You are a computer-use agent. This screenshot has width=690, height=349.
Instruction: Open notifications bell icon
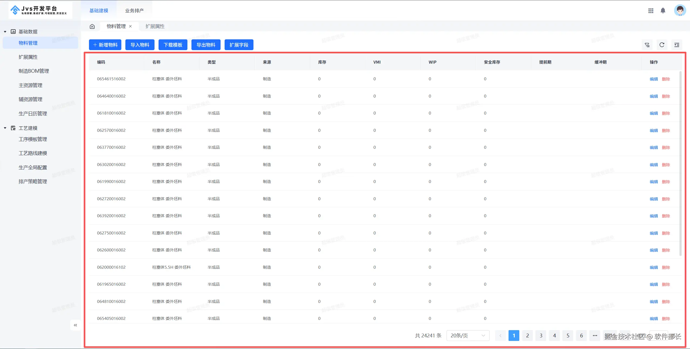pyautogui.click(x=663, y=11)
